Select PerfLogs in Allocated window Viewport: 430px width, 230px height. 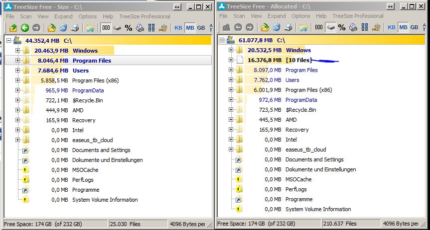pos(296,189)
